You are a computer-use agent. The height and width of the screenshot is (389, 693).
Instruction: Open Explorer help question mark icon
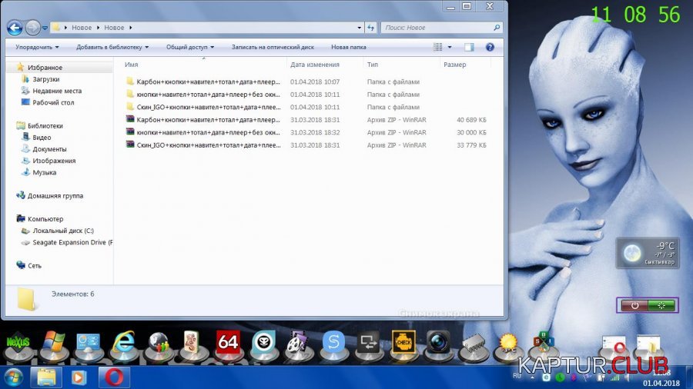[x=490, y=47]
